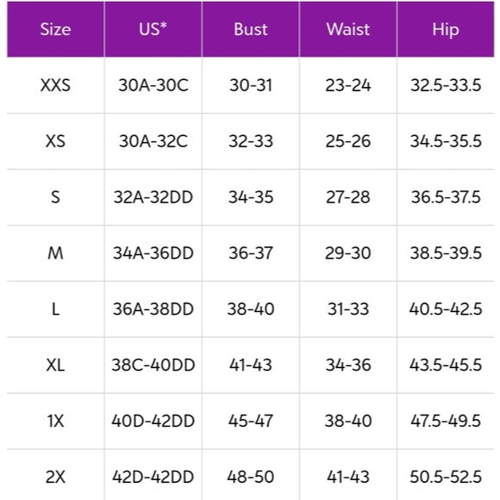Select the 36A-38DD US size cell

153,309
